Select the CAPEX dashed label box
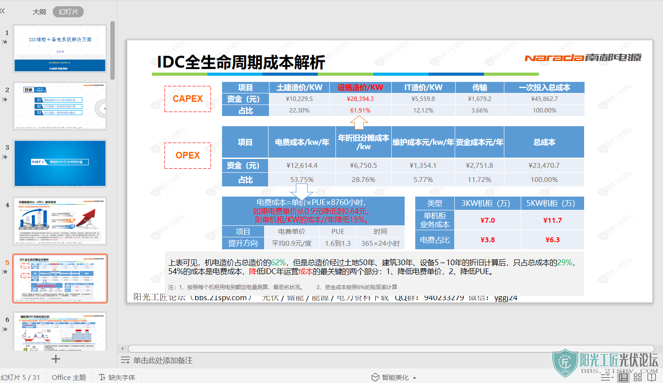Viewport: 663px width, 383px height. 187,99
